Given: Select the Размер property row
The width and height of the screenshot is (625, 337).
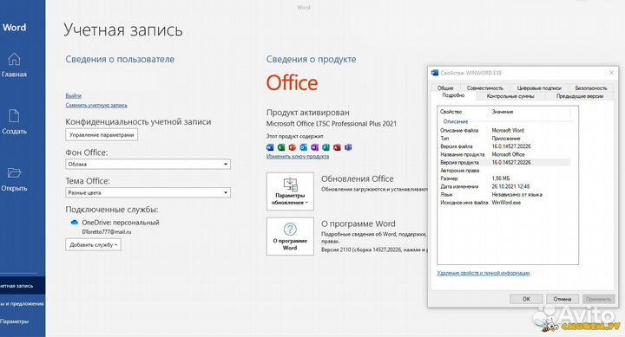Looking at the screenshot, I should click(x=504, y=178).
